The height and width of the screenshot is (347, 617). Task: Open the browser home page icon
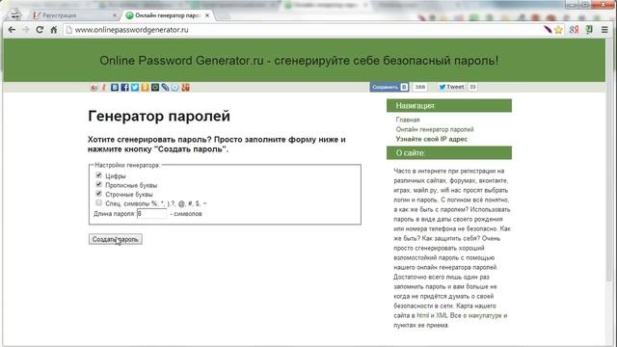pos(54,30)
